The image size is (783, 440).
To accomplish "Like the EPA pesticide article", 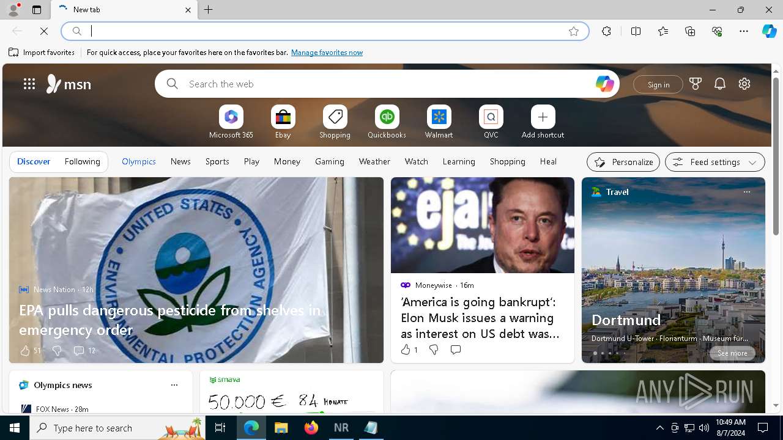I will [30, 351].
